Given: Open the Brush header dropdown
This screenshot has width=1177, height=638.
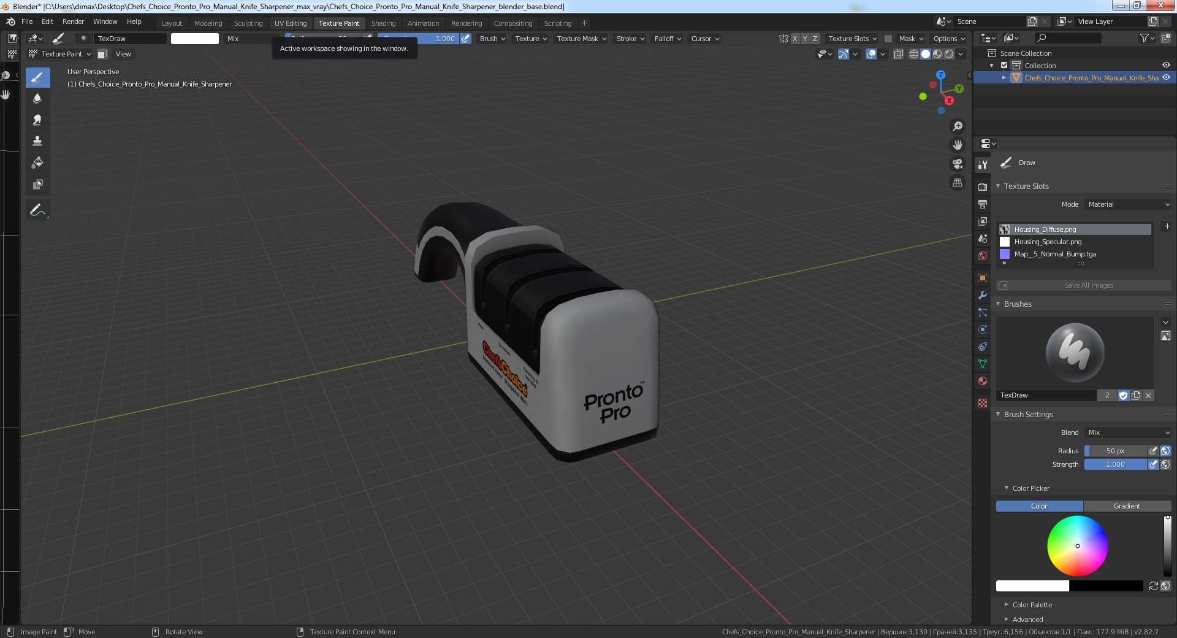Looking at the screenshot, I should [492, 38].
